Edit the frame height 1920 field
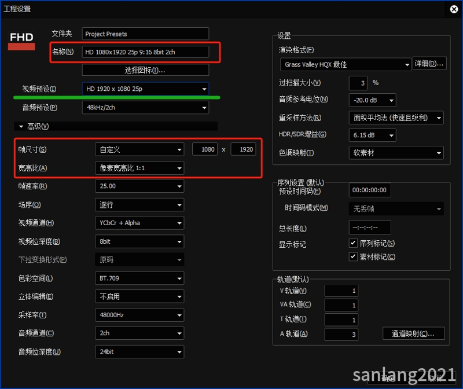Image resolution: width=463 pixels, height=389 pixels. click(x=243, y=149)
